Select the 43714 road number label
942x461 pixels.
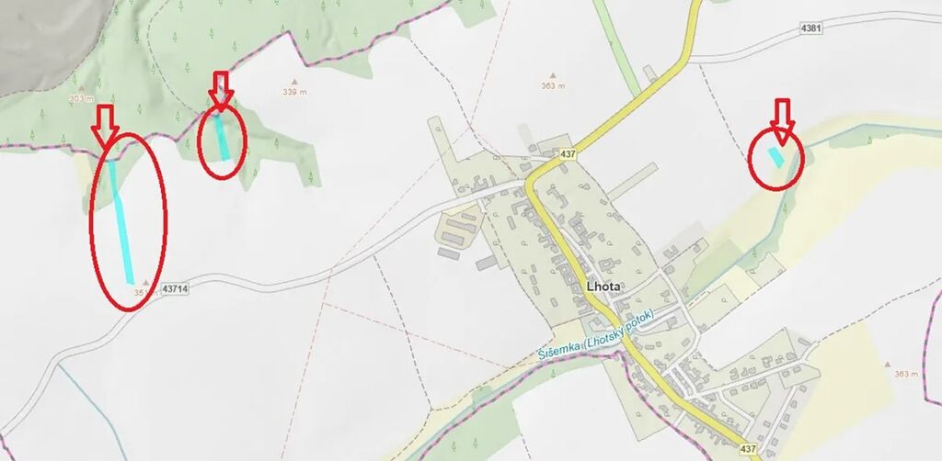point(176,289)
